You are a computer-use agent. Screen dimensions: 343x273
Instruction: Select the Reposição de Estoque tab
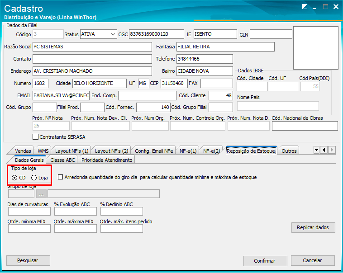(251, 151)
